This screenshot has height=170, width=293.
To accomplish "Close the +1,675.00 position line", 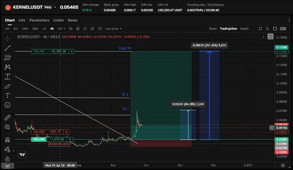I will coord(70,139).
